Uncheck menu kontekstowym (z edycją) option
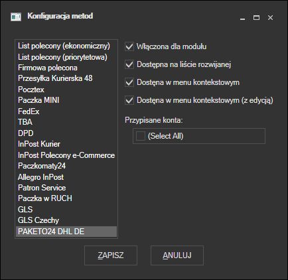This screenshot has width=288, height=280. 129,100
